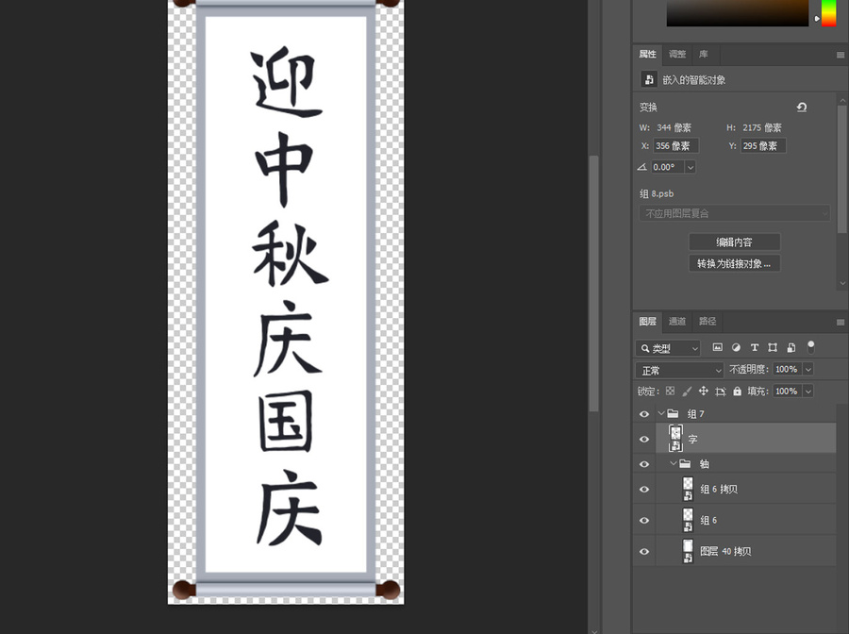Lock transparent pixels icon in 锁定 row
Viewport: 849px width, 634px height.
point(671,391)
